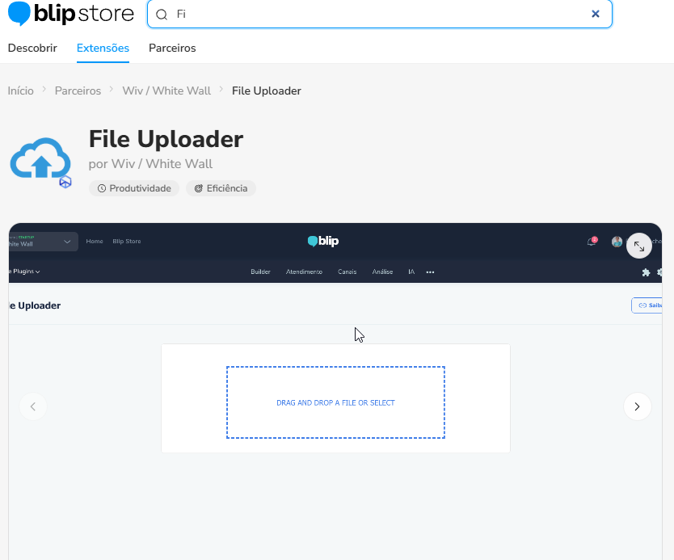Go to the next screenshot
674x560 pixels.
(x=637, y=406)
